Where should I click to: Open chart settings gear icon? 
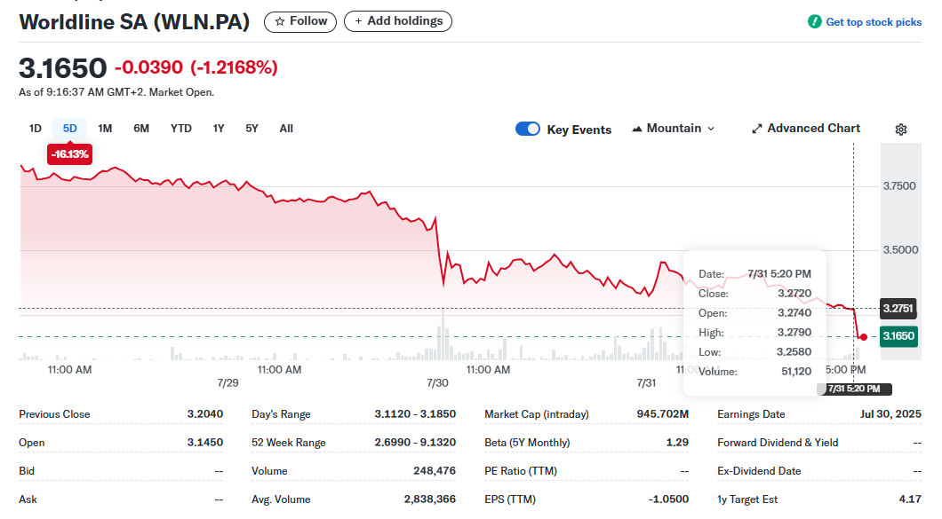click(900, 130)
